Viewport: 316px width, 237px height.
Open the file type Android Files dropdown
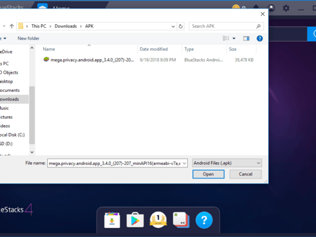(x=227, y=163)
